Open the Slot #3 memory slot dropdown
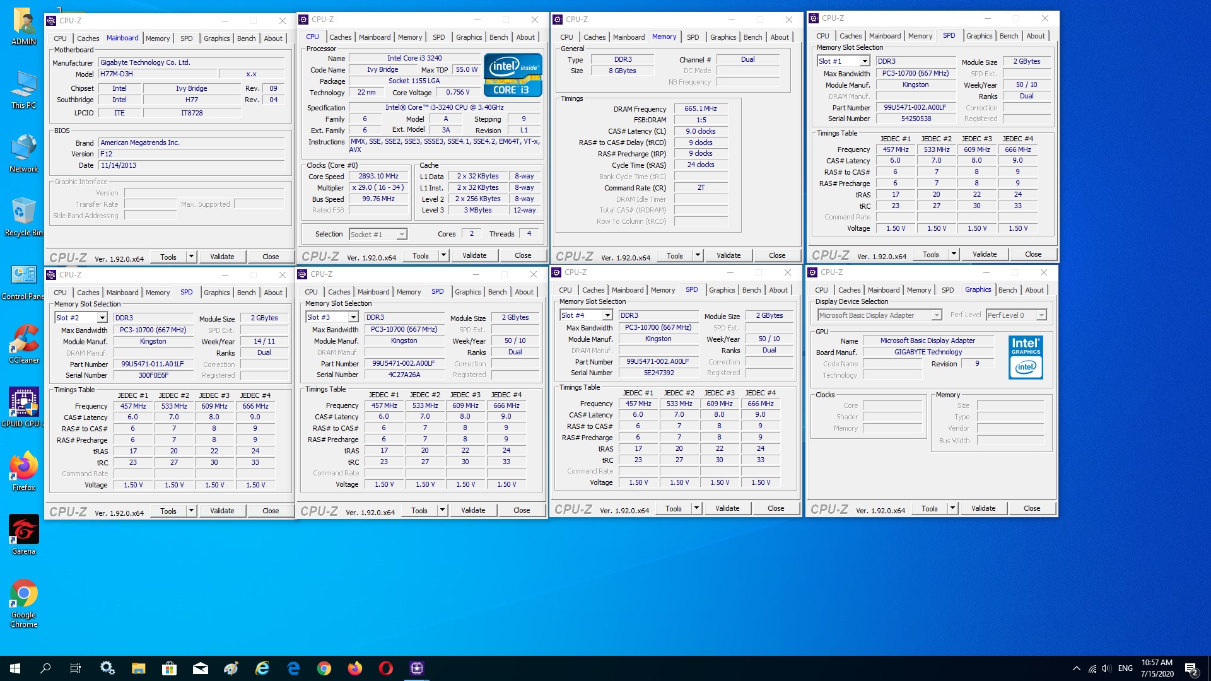Viewport: 1211px width, 681px height. click(x=332, y=317)
